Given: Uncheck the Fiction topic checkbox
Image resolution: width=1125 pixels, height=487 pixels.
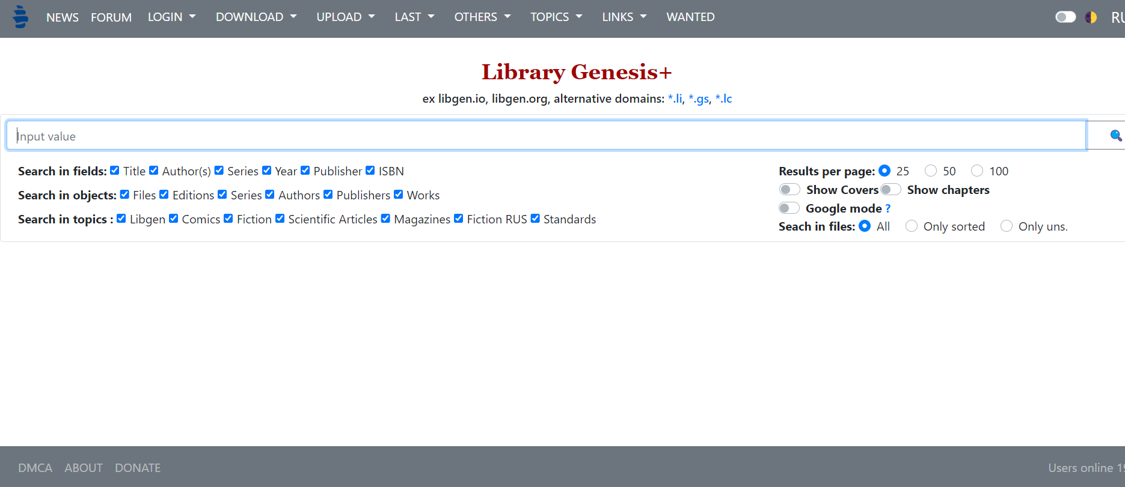Looking at the screenshot, I should click(228, 219).
